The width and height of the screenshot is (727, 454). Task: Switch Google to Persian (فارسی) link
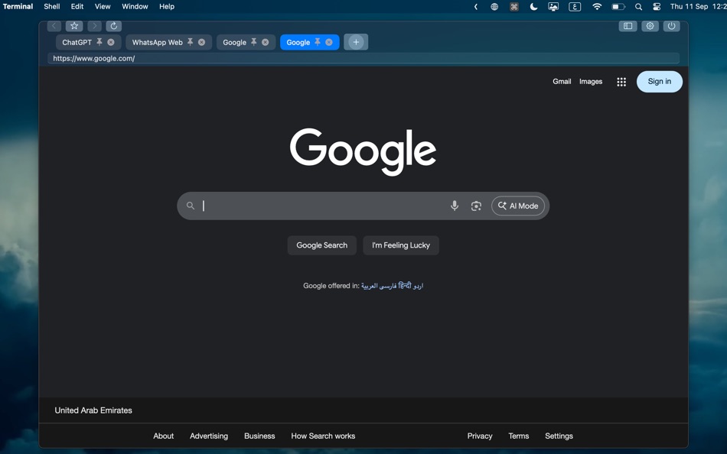(389, 286)
